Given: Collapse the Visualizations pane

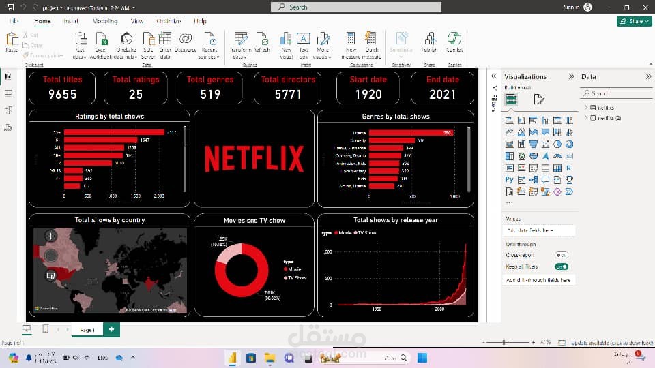Looking at the screenshot, I should (x=571, y=76).
